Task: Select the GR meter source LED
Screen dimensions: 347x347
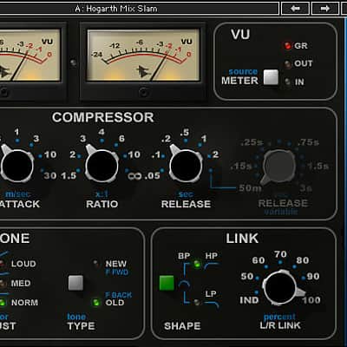Action: [287, 46]
